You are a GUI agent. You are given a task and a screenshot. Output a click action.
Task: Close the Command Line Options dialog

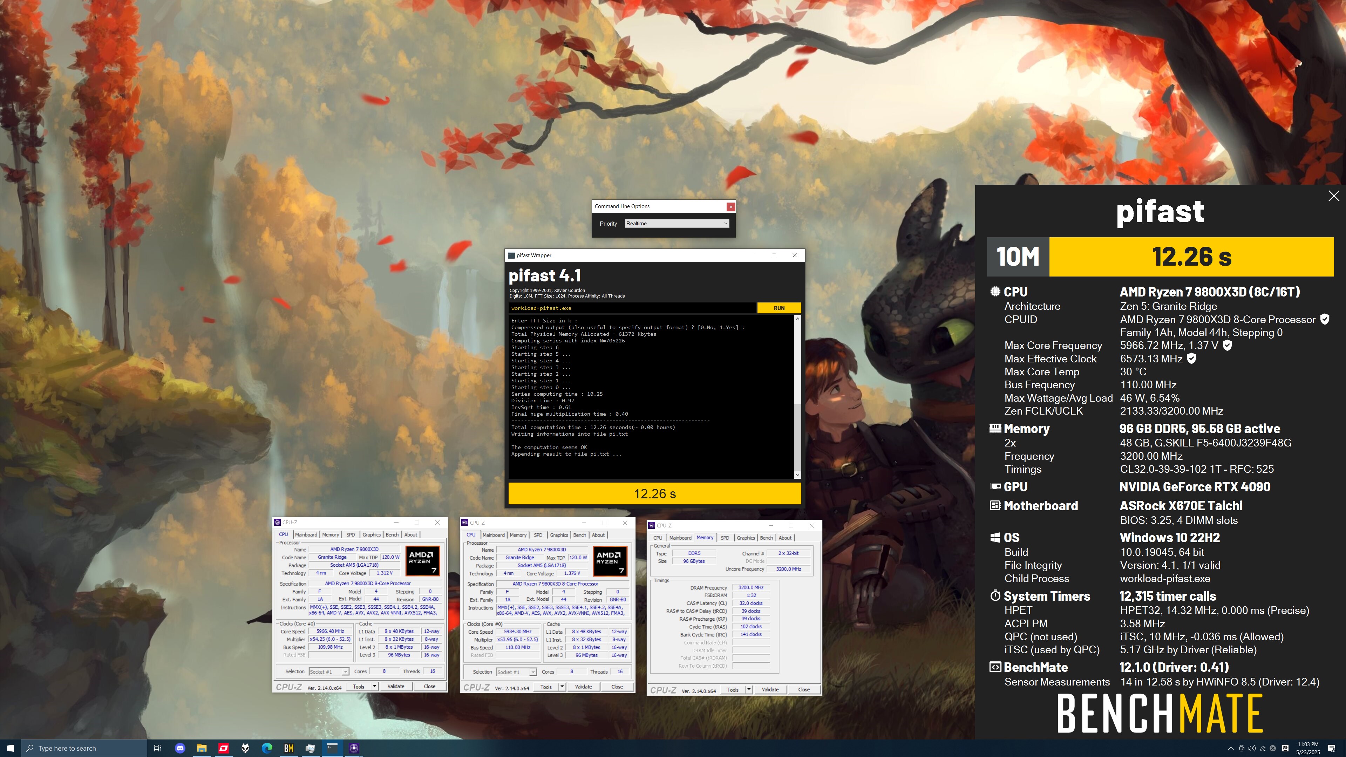click(x=730, y=206)
